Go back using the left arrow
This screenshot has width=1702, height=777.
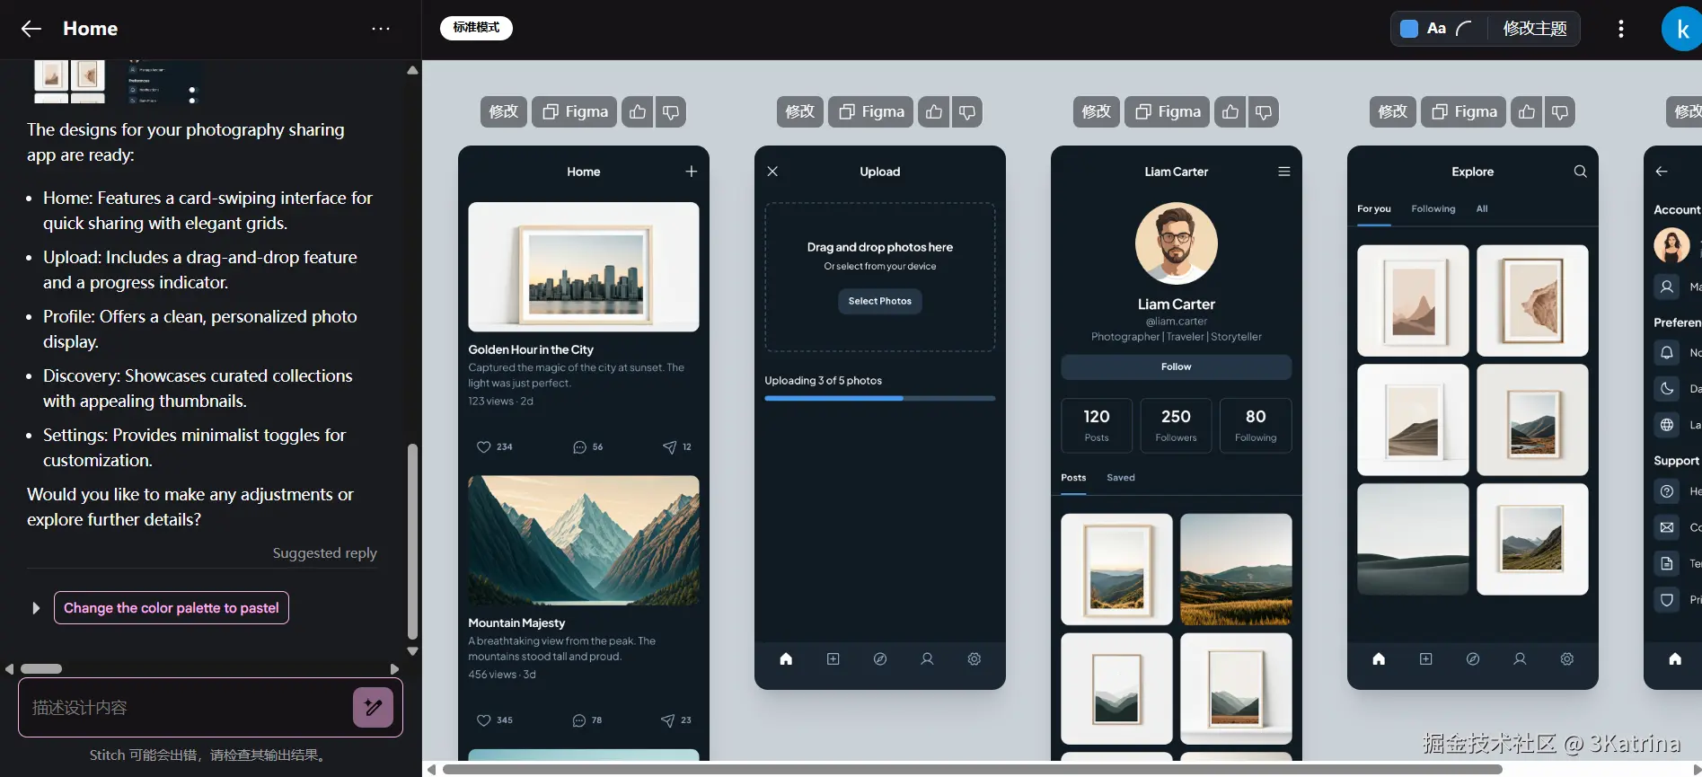(31, 29)
